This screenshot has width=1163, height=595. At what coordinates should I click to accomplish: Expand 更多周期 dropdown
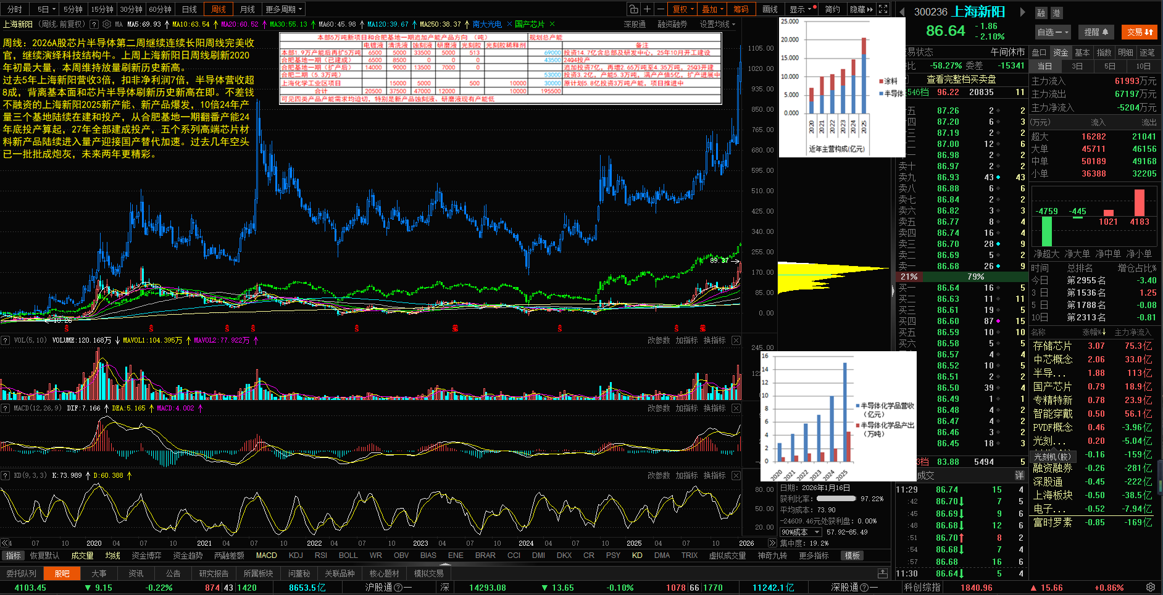[x=284, y=9]
